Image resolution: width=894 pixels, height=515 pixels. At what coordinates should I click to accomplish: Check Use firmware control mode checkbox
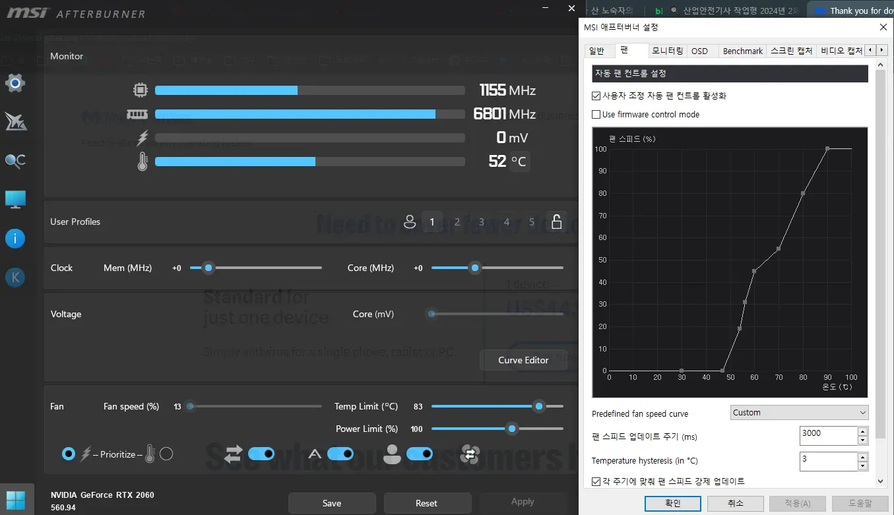(x=596, y=114)
